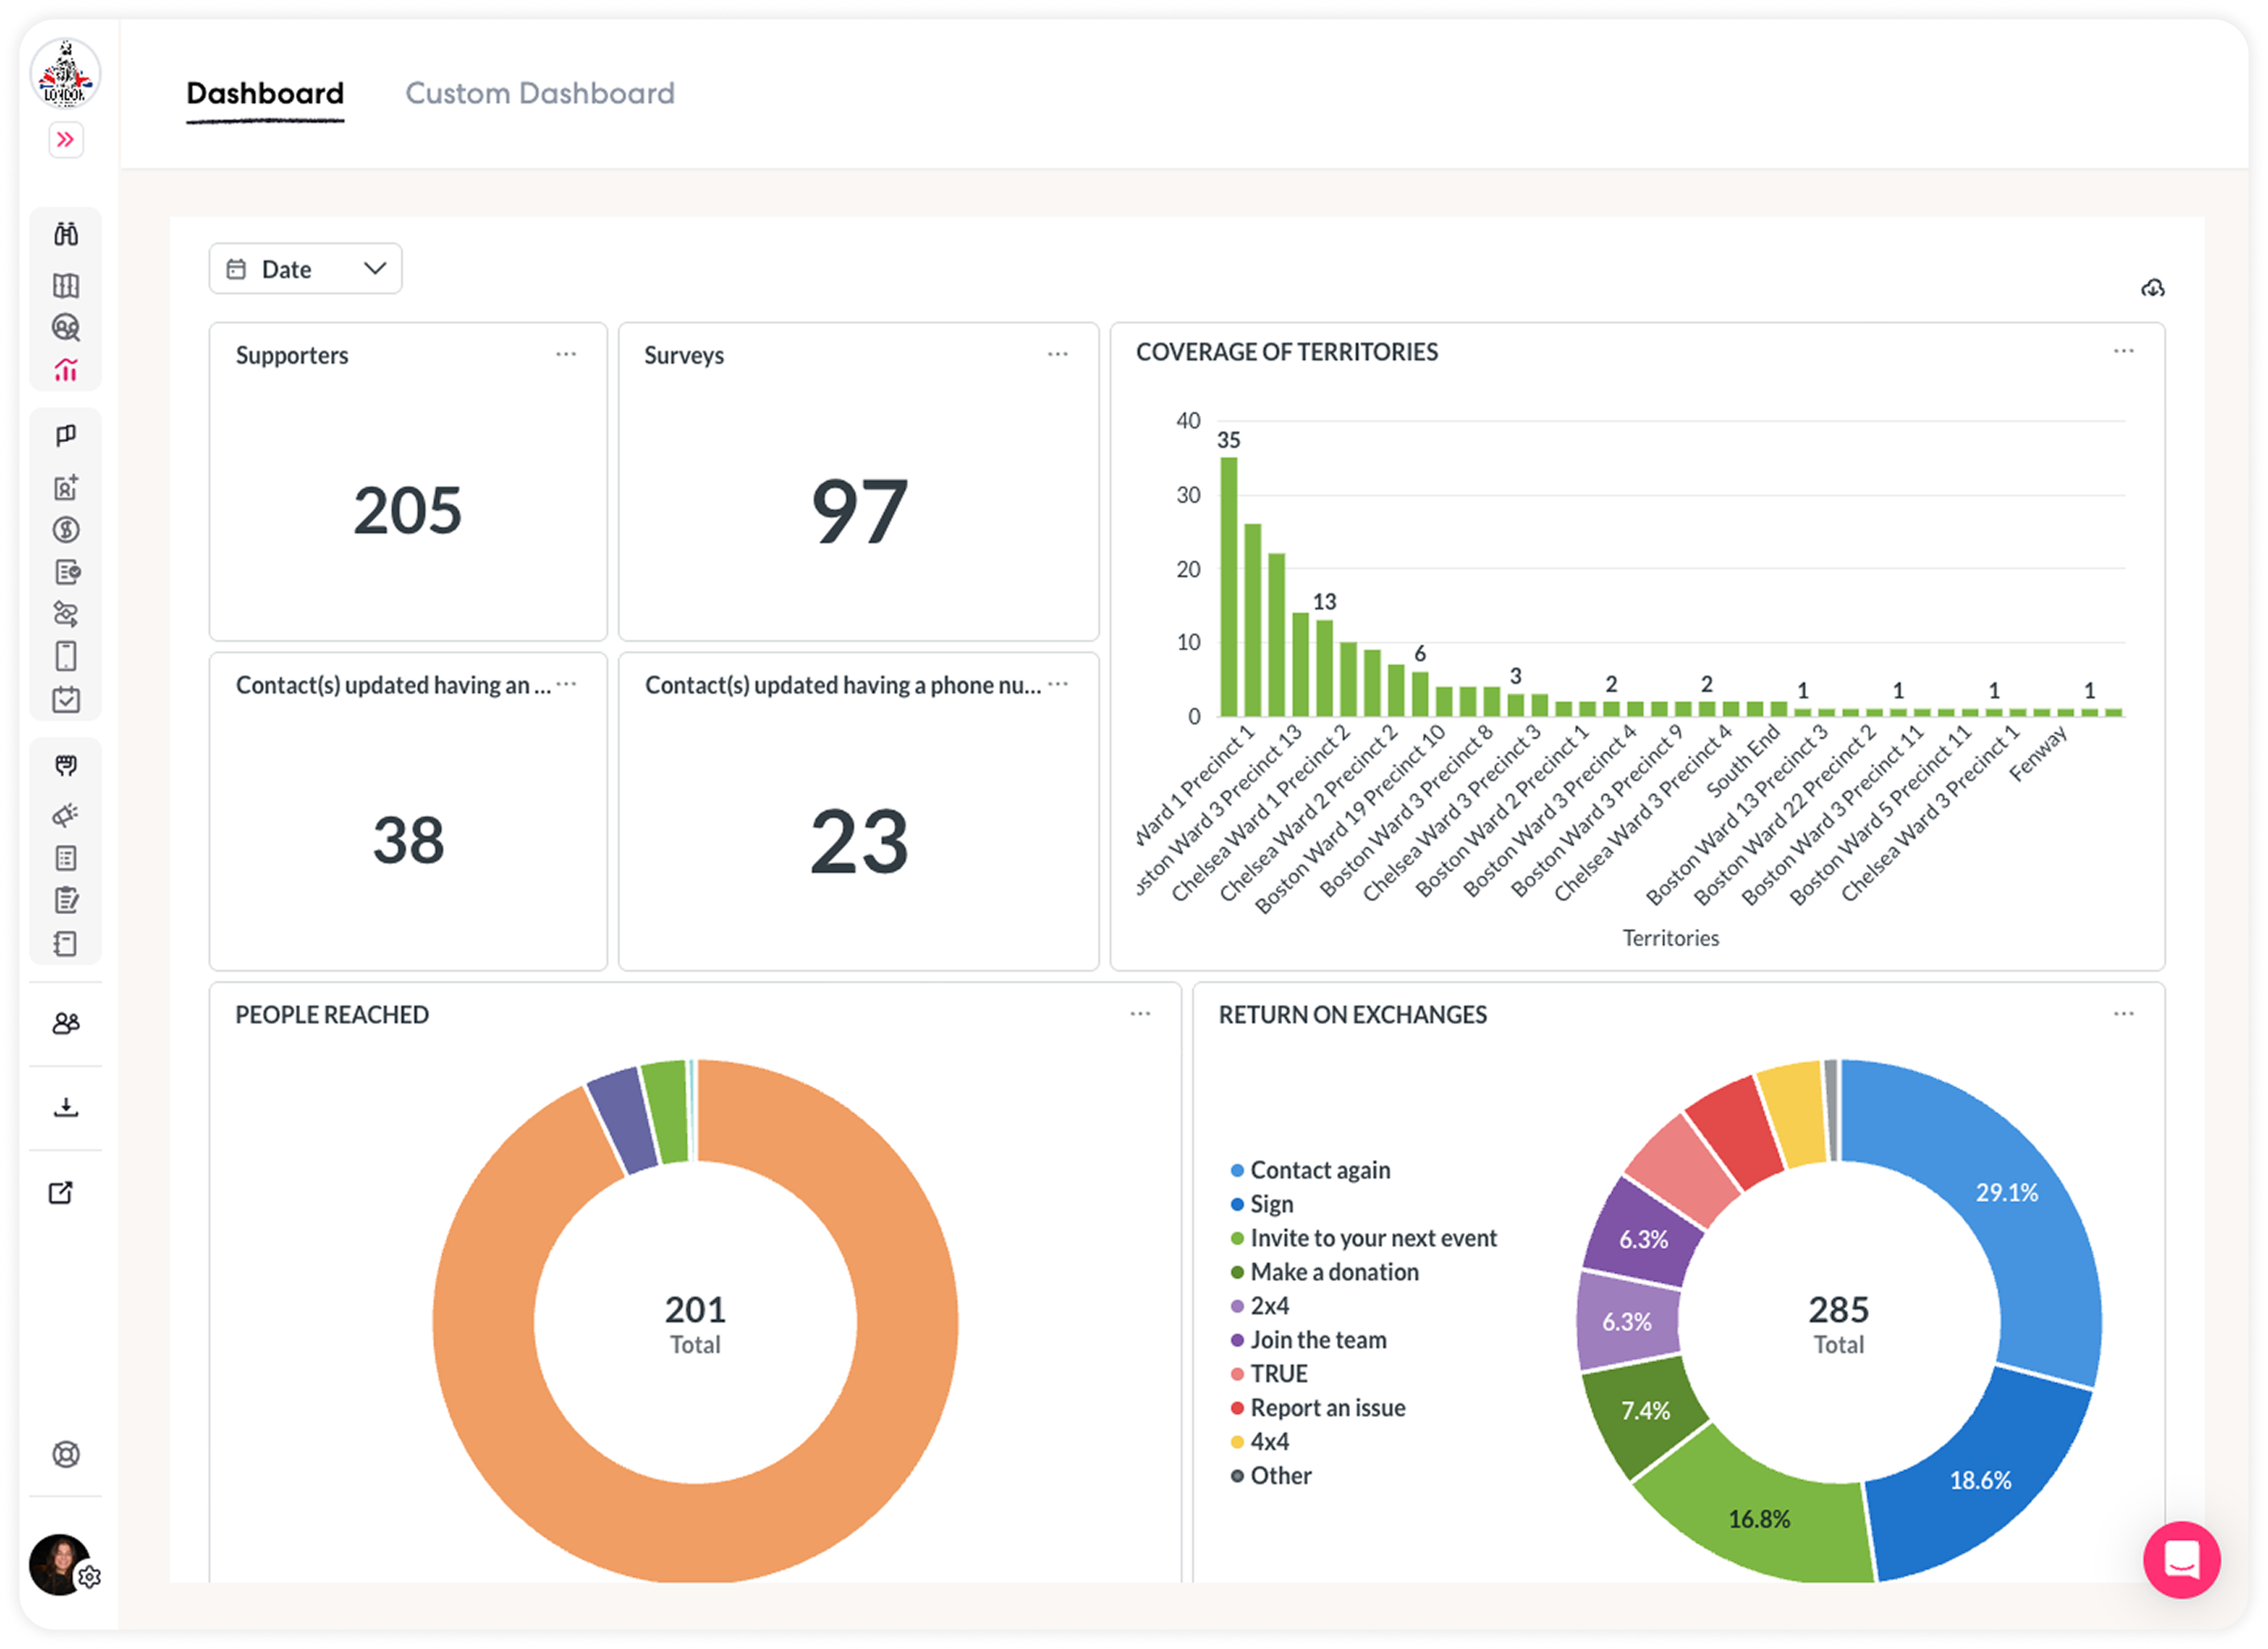2268x1649 pixels.
Task: Click the cloud download export icon
Action: (x=2152, y=289)
